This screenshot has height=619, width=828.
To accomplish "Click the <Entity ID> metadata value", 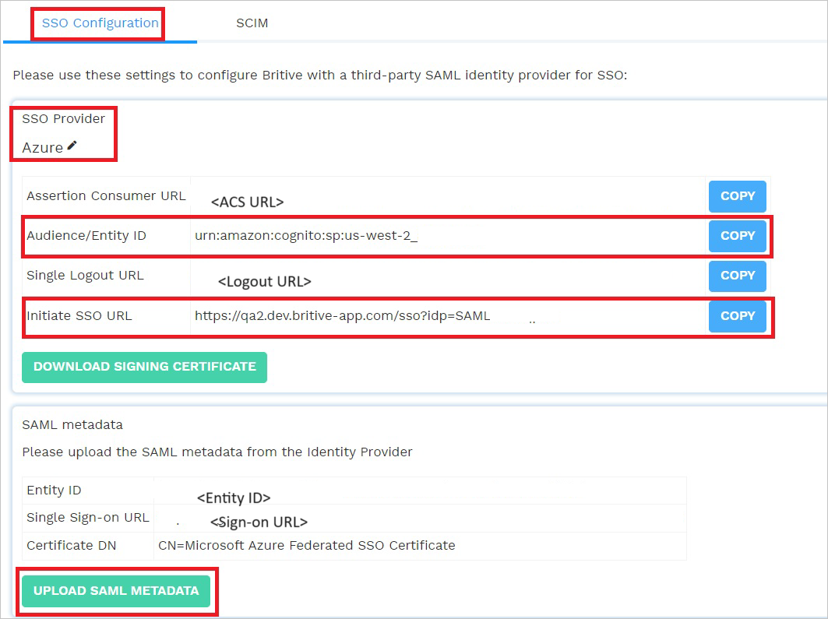I will (234, 498).
